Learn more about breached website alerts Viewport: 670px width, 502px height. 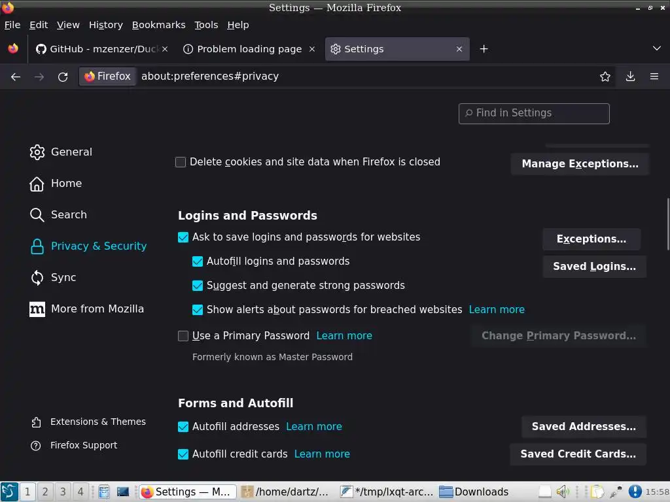click(497, 309)
